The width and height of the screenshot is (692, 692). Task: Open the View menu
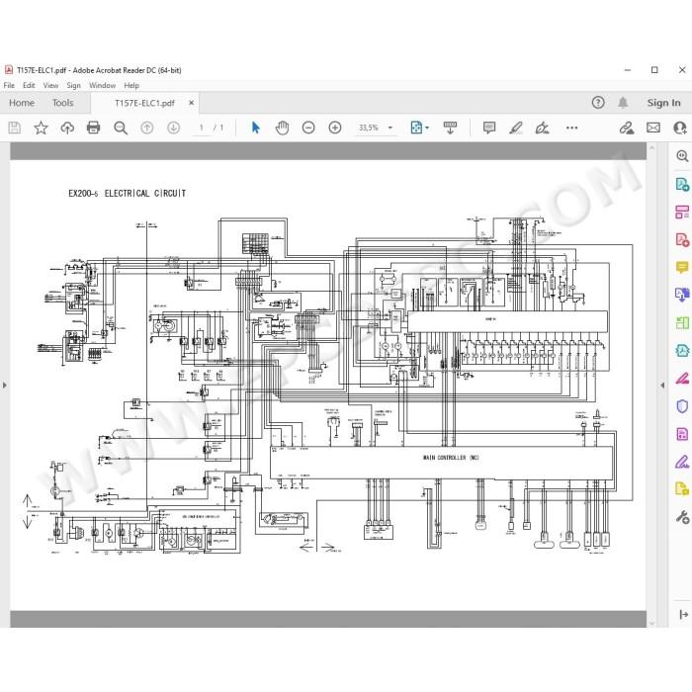(x=50, y=86)
